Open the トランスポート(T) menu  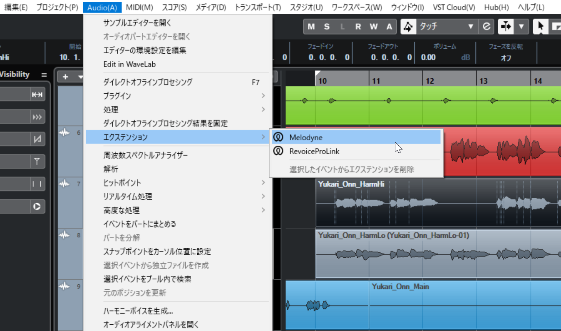pos(258,7)
